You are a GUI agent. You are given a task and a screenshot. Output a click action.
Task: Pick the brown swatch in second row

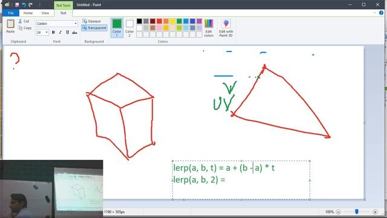tap(153, 28)
